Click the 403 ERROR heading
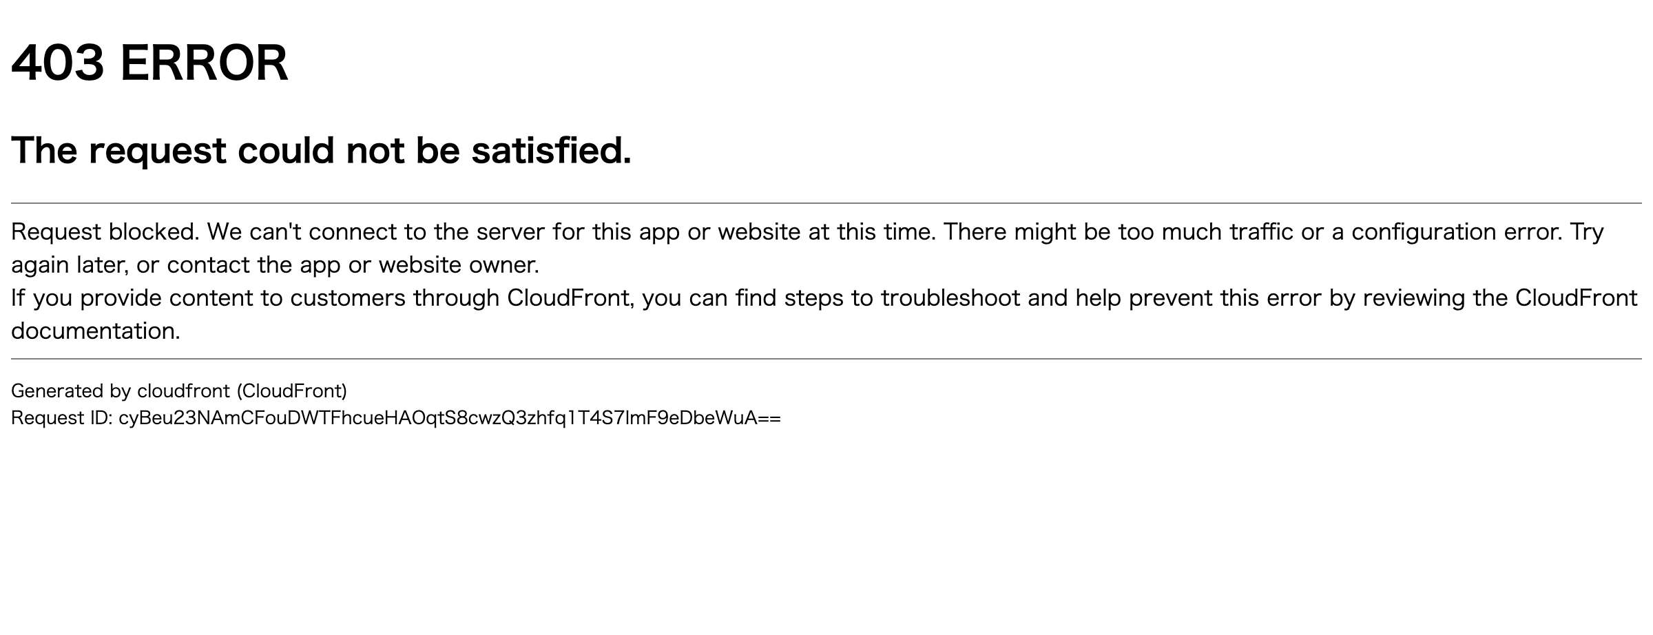Screen dimensions: 1653x635 (x=149, y=63)
